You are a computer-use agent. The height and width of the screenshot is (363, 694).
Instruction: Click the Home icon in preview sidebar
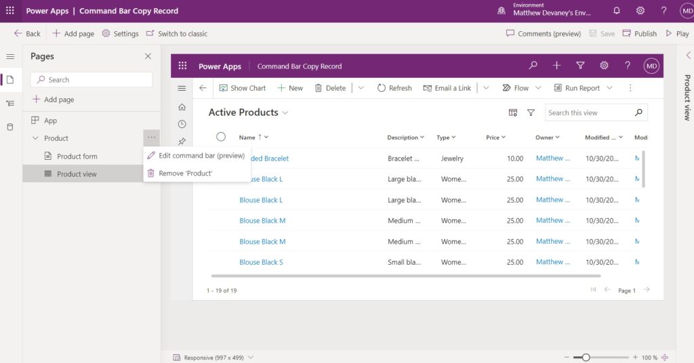182,107
